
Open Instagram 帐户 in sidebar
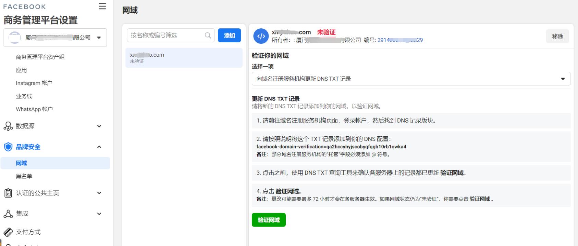click(34, 83)
